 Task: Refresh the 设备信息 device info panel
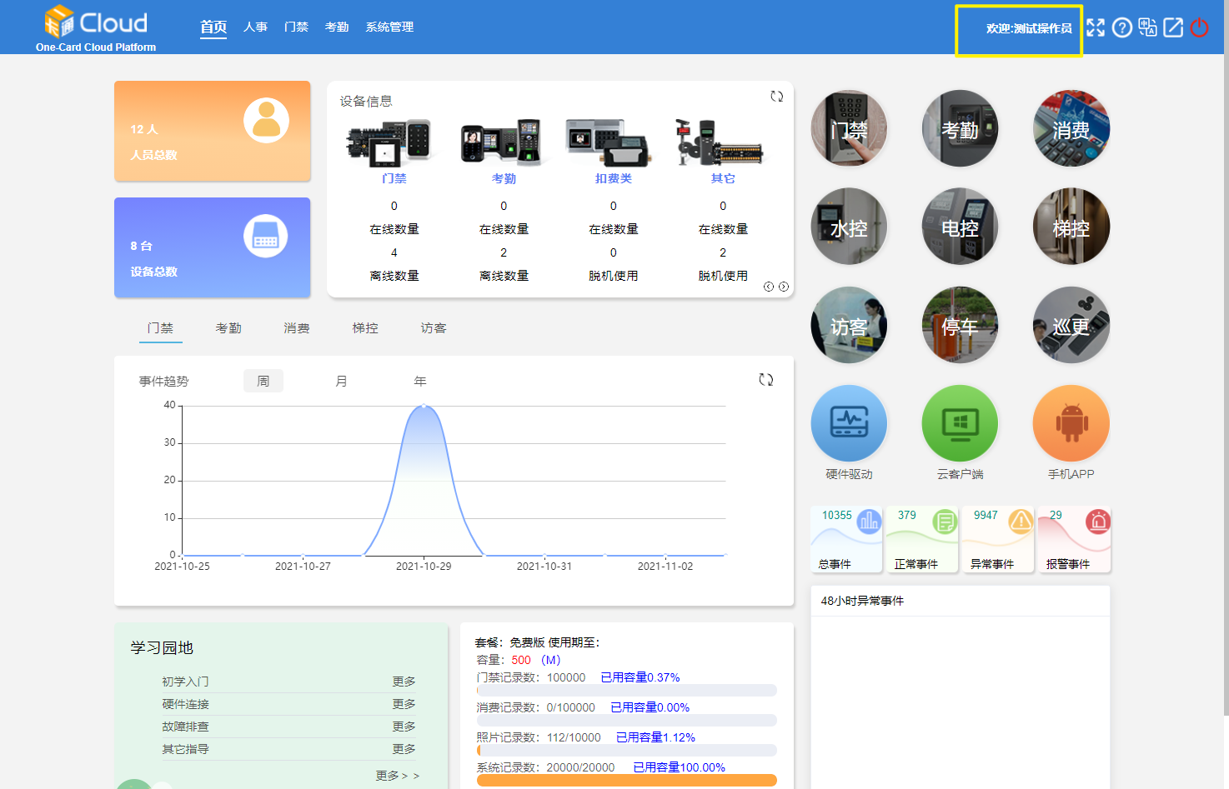pyautogui.click(x=776, y=97)
